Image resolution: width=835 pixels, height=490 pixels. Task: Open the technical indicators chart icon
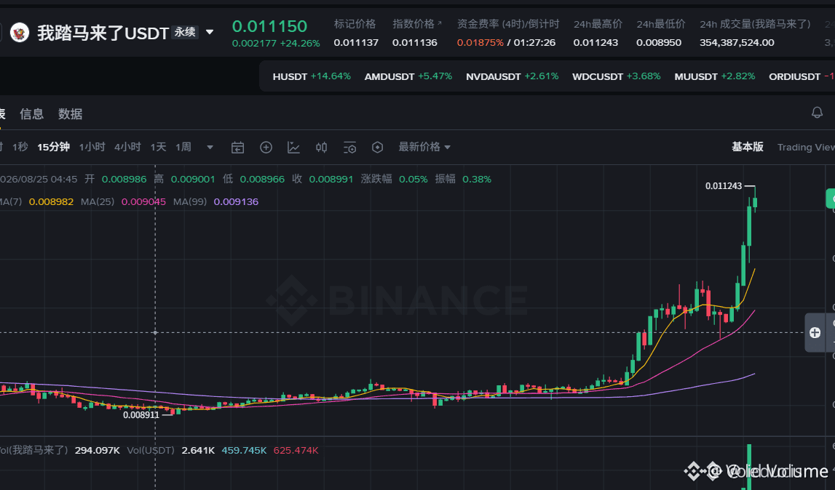point(293,148)
